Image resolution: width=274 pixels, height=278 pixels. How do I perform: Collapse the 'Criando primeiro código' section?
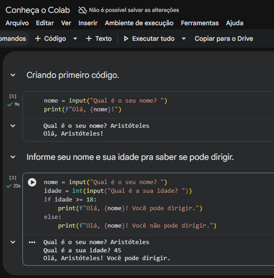(13, 75)
